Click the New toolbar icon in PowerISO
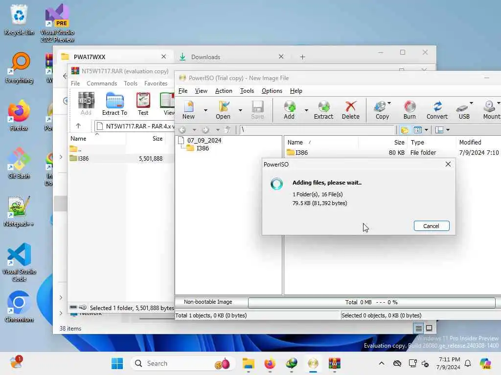The image size is (501, 375). coord(188,110)
